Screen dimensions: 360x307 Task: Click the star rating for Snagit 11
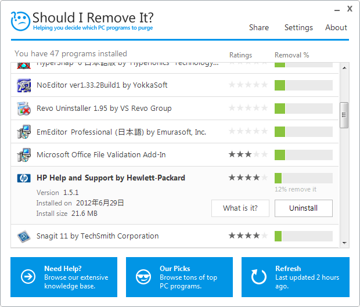(x=248, y=236)
